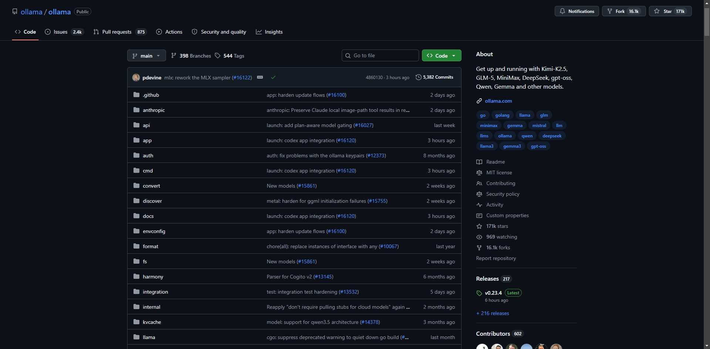
Task: Click the anthropic folder icon
Action: click(136, 110)
